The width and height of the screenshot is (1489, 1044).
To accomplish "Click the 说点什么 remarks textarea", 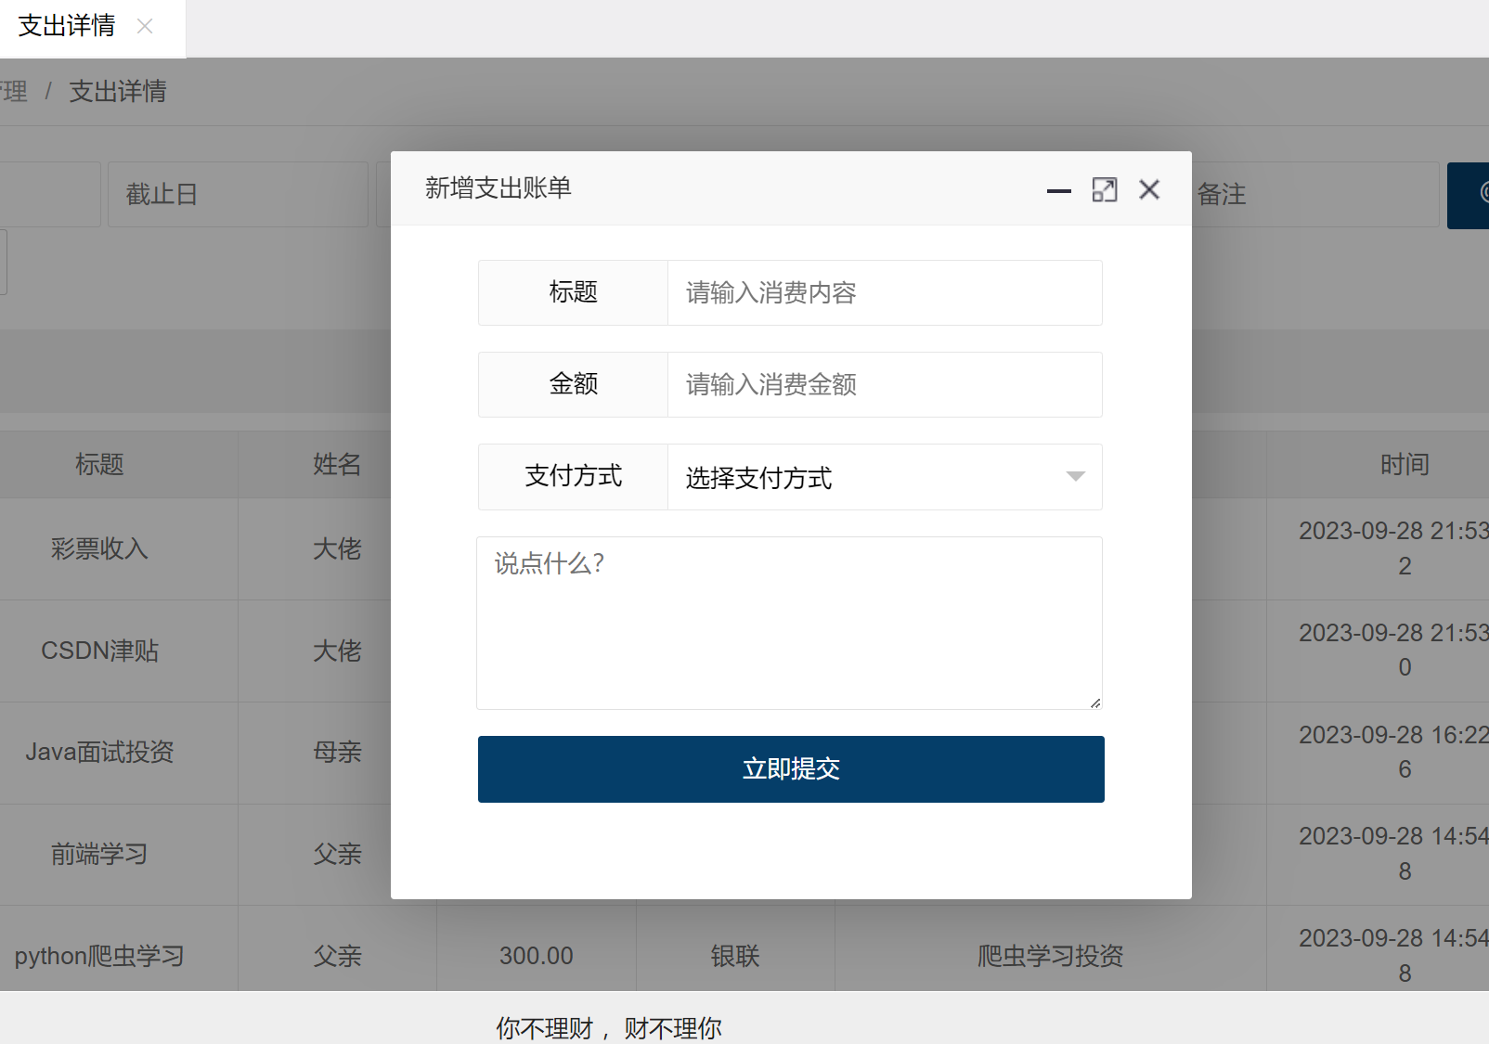I will coord(789,623).
